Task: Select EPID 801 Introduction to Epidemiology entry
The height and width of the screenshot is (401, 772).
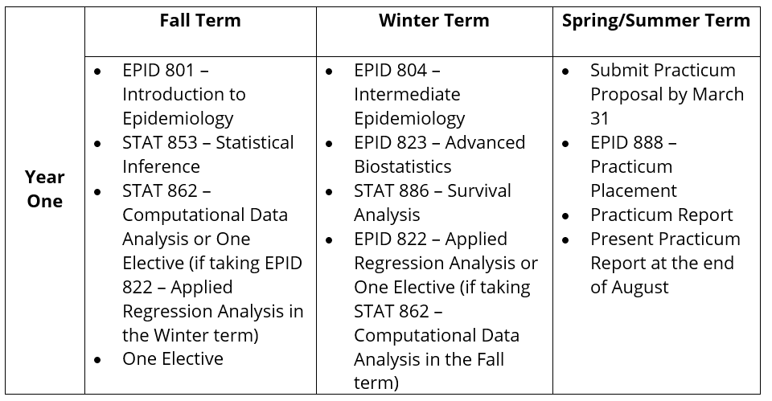Action: pos(184,94)
